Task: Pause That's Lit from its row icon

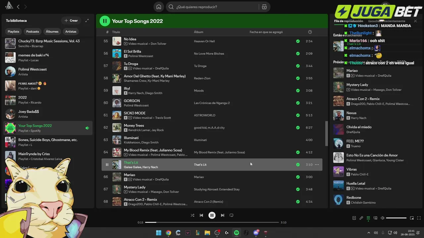Action: (107, 165)
